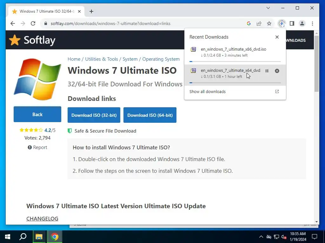Open the browser side panel
Viewport: 325px width, 243px height.
point(292,23)
